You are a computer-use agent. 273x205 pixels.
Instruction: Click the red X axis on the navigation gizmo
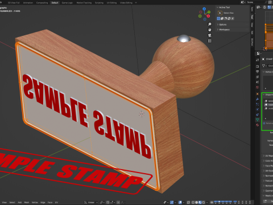208,16
